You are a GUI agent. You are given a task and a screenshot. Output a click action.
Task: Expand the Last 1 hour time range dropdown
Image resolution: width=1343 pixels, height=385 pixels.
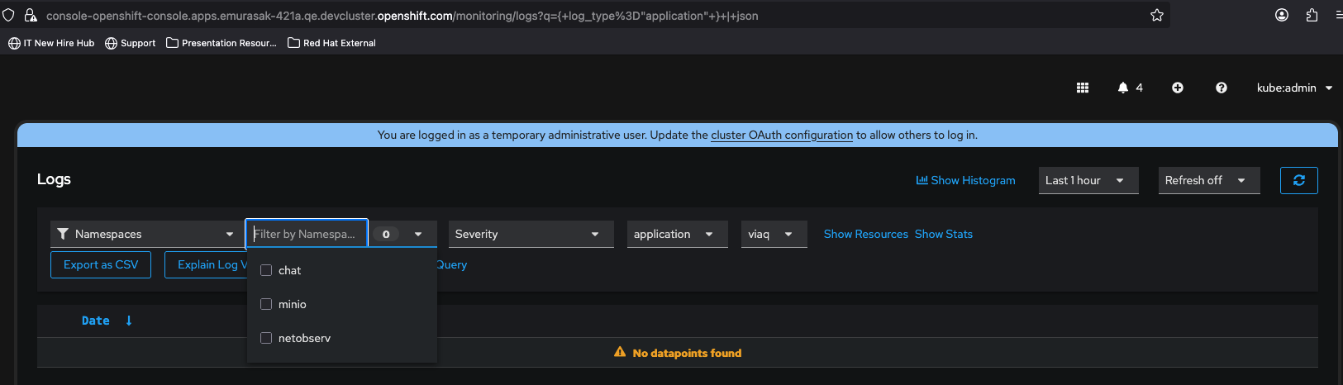coord(1088,180)
